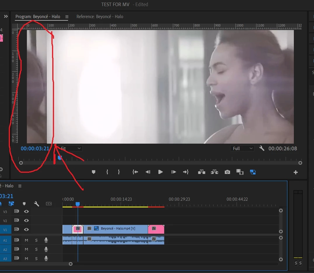Select the Beyoncé - Halo.mp4 [V] clip
The width and height of the screenshot is (314, 273).
(x=116, y=229)
